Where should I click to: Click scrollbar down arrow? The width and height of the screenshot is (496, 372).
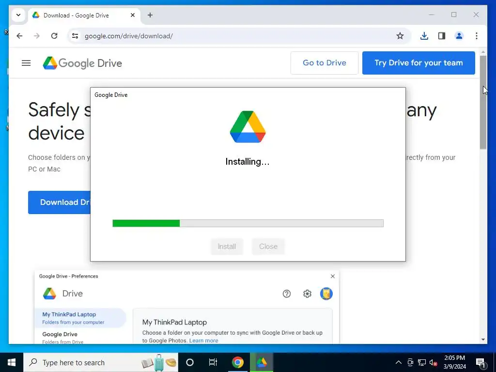click(x=483, y=340)
